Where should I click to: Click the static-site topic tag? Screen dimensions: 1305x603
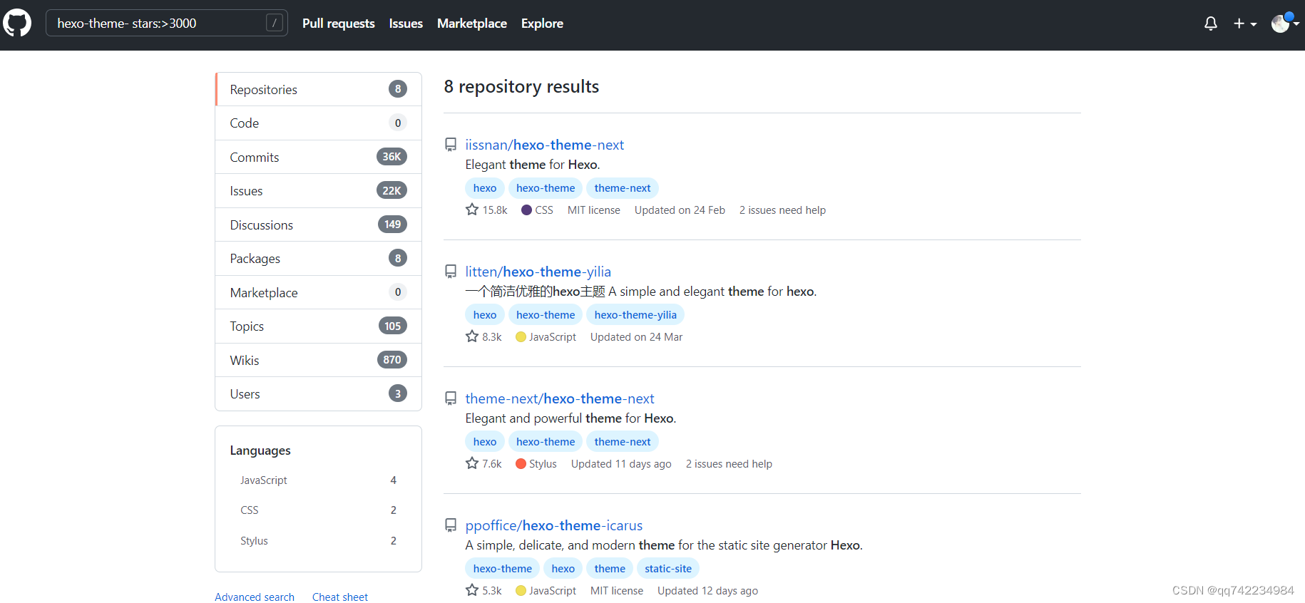pyautogui.click(x=667, y=569)
